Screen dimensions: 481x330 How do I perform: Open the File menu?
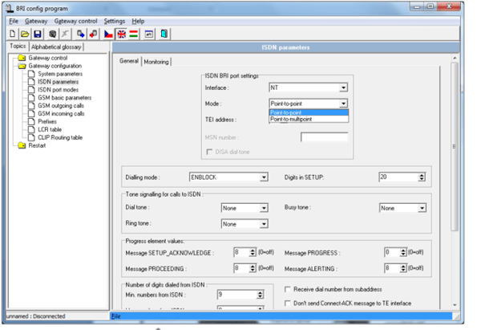point(14,21)
